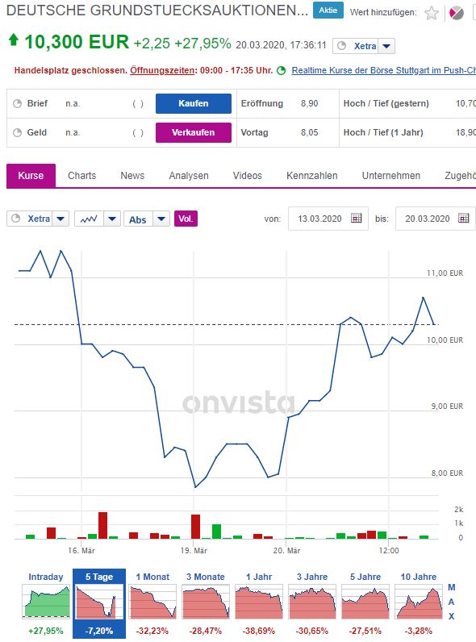Open the Videos tab
This screenshot has height=642, width=476.
point(248,176)
